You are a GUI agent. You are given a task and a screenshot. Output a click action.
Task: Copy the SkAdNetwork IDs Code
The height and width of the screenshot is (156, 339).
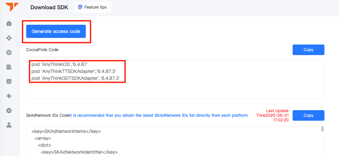tap(308, 115)
